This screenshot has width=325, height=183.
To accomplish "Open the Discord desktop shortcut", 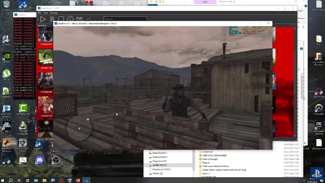I will [40, 162].
